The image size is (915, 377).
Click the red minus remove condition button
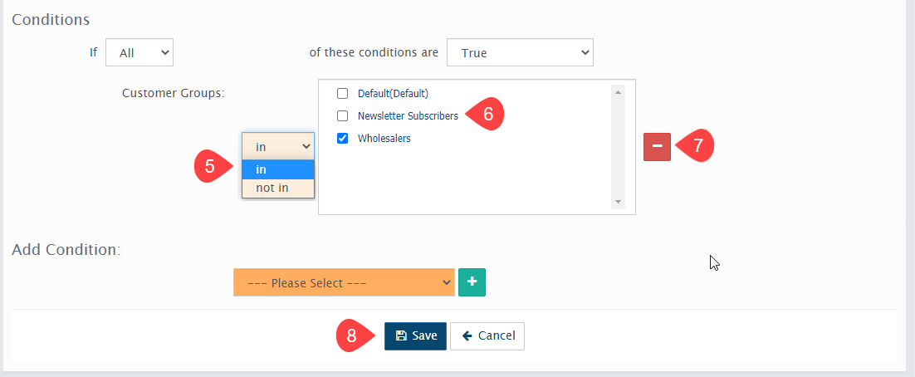click(657, 146)
